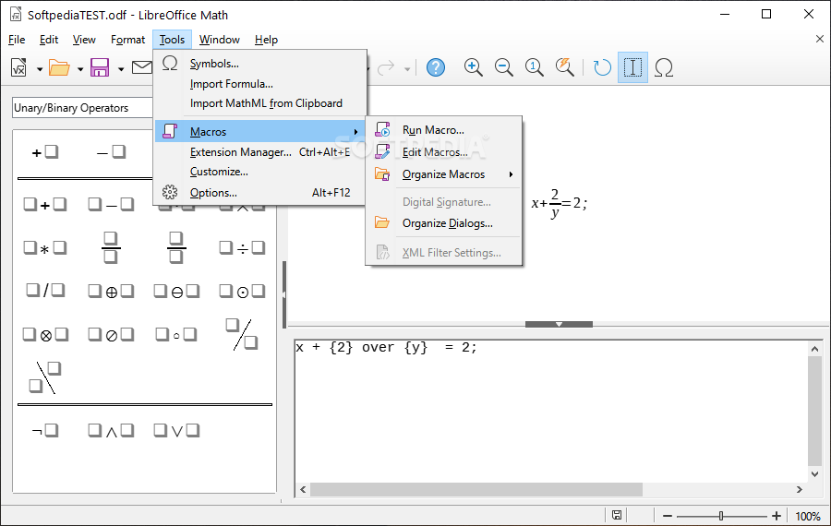Open the File menu
Viewport: 831px width, 526px height.
17,40
